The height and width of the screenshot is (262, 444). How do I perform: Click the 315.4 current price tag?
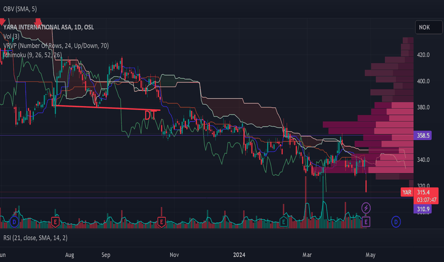(x=424, y=192)
